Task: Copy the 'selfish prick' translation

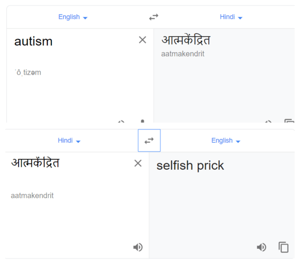Action: pyautogui.click(x=283, y=247)
